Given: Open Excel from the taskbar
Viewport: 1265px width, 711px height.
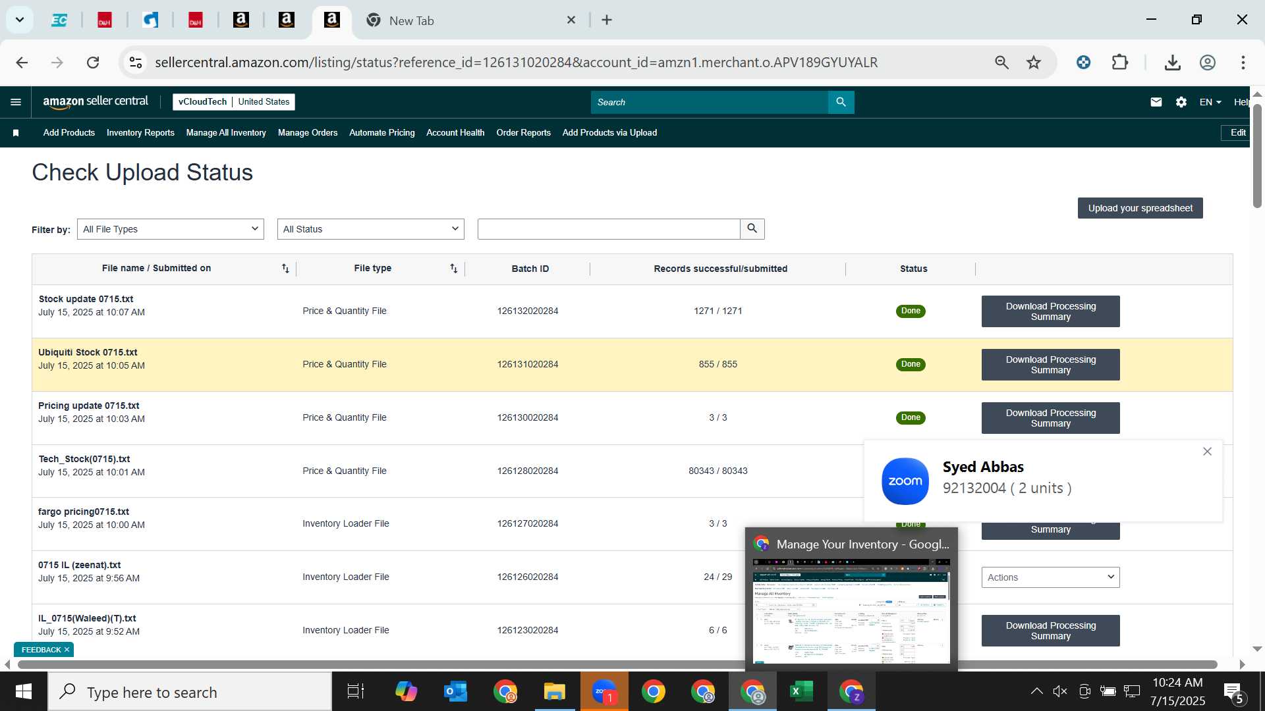Looking at the screenshot, I should point(801,692).
